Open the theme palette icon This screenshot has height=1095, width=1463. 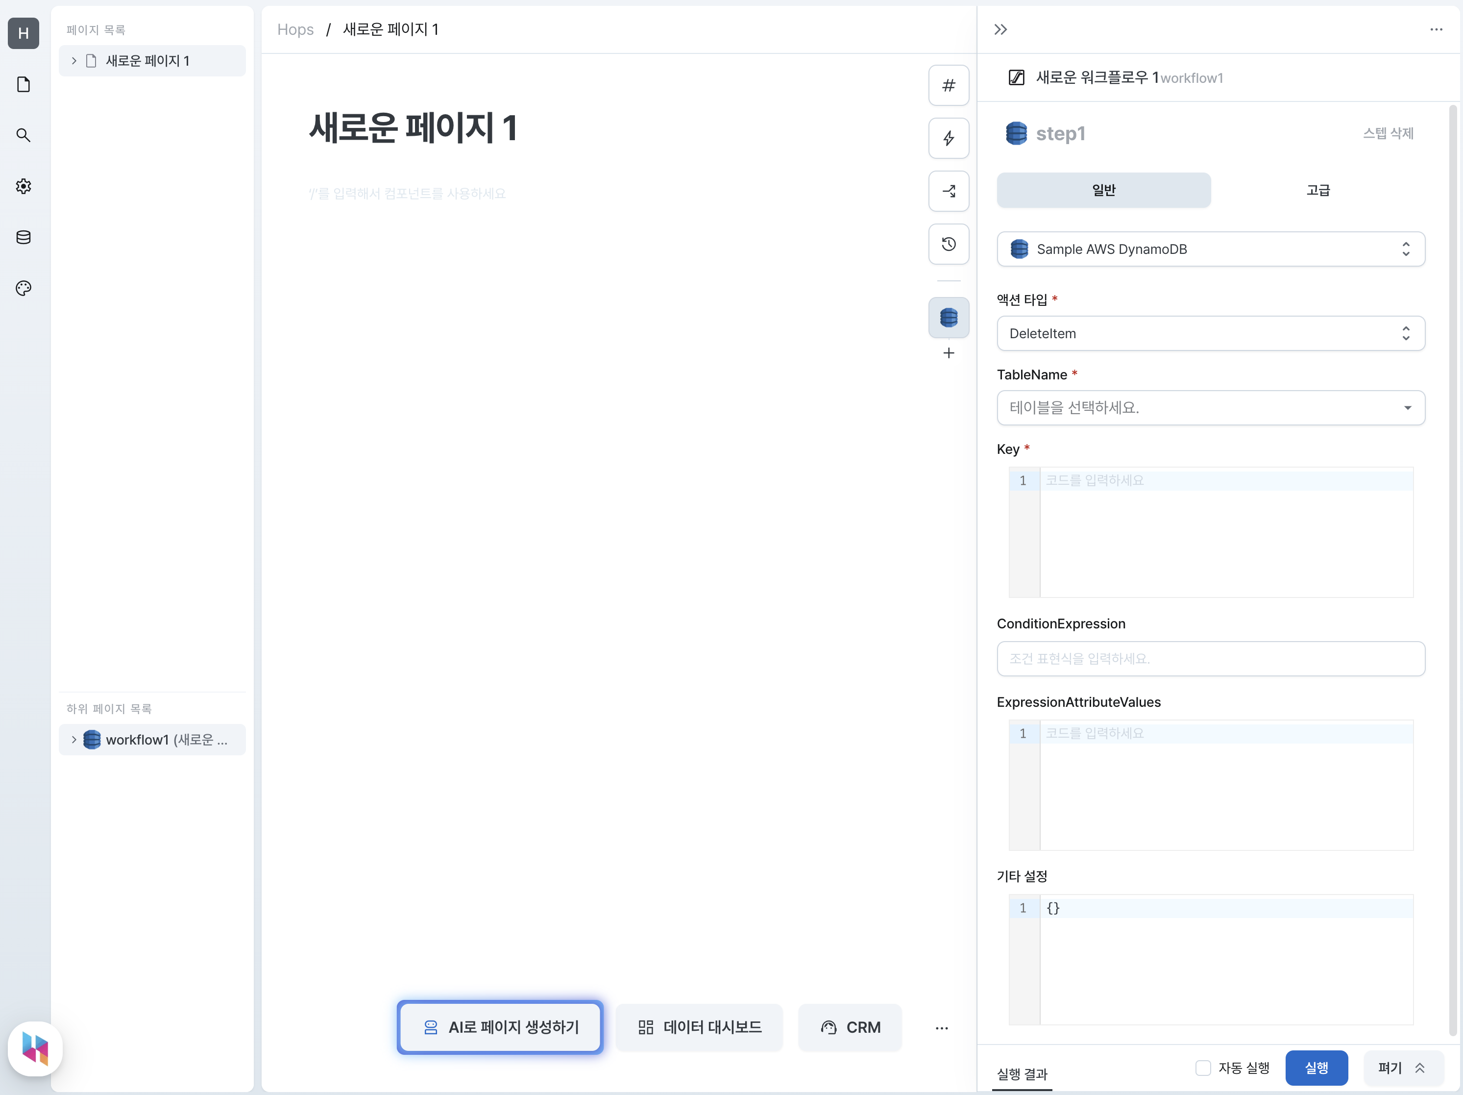point(23,288)
